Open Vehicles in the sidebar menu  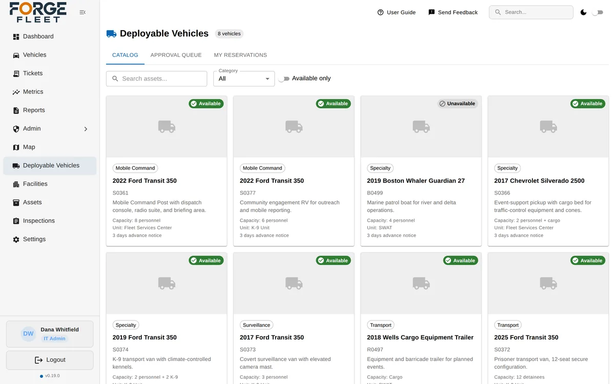point(50,55)
